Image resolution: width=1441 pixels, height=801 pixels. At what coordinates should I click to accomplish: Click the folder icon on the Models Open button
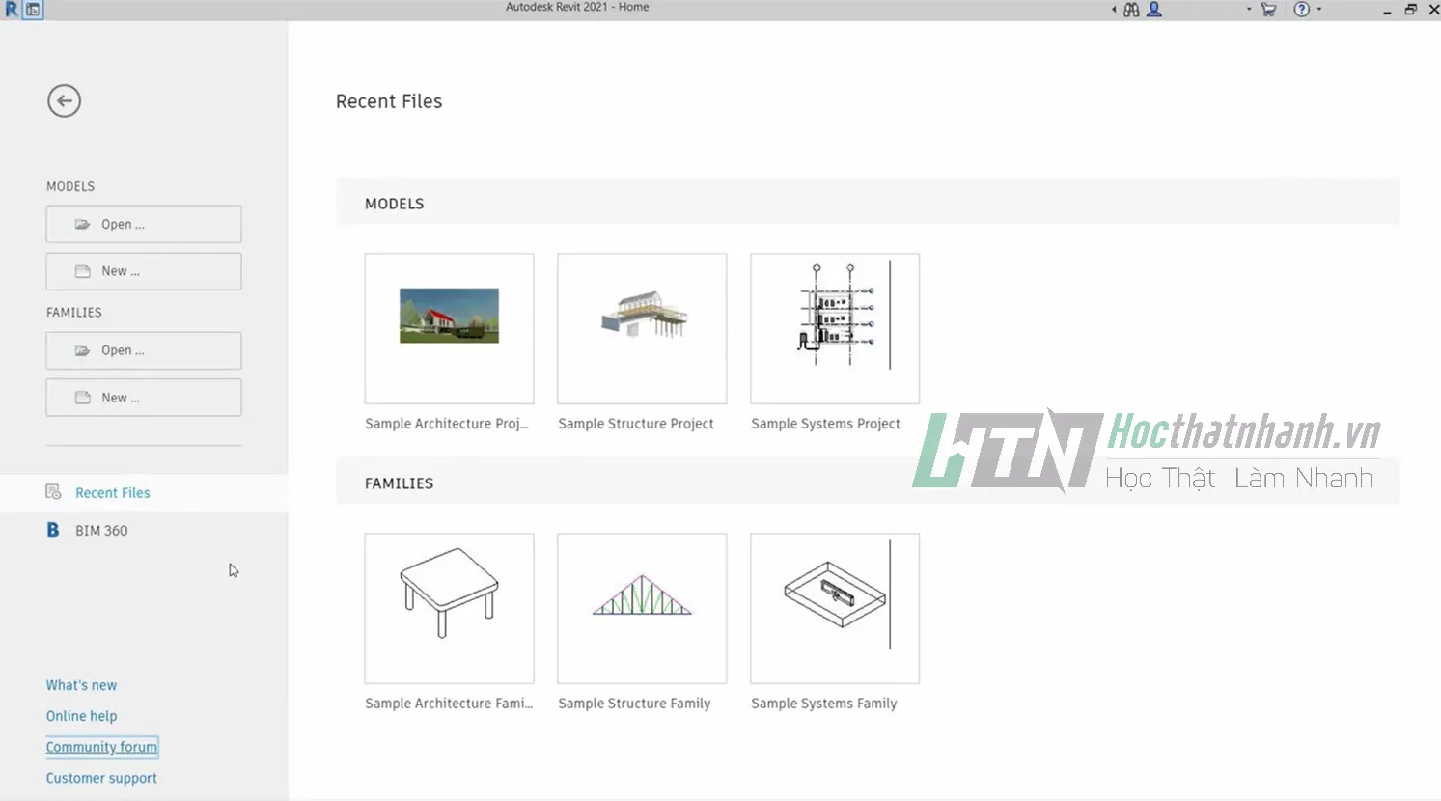pos(82,223)
